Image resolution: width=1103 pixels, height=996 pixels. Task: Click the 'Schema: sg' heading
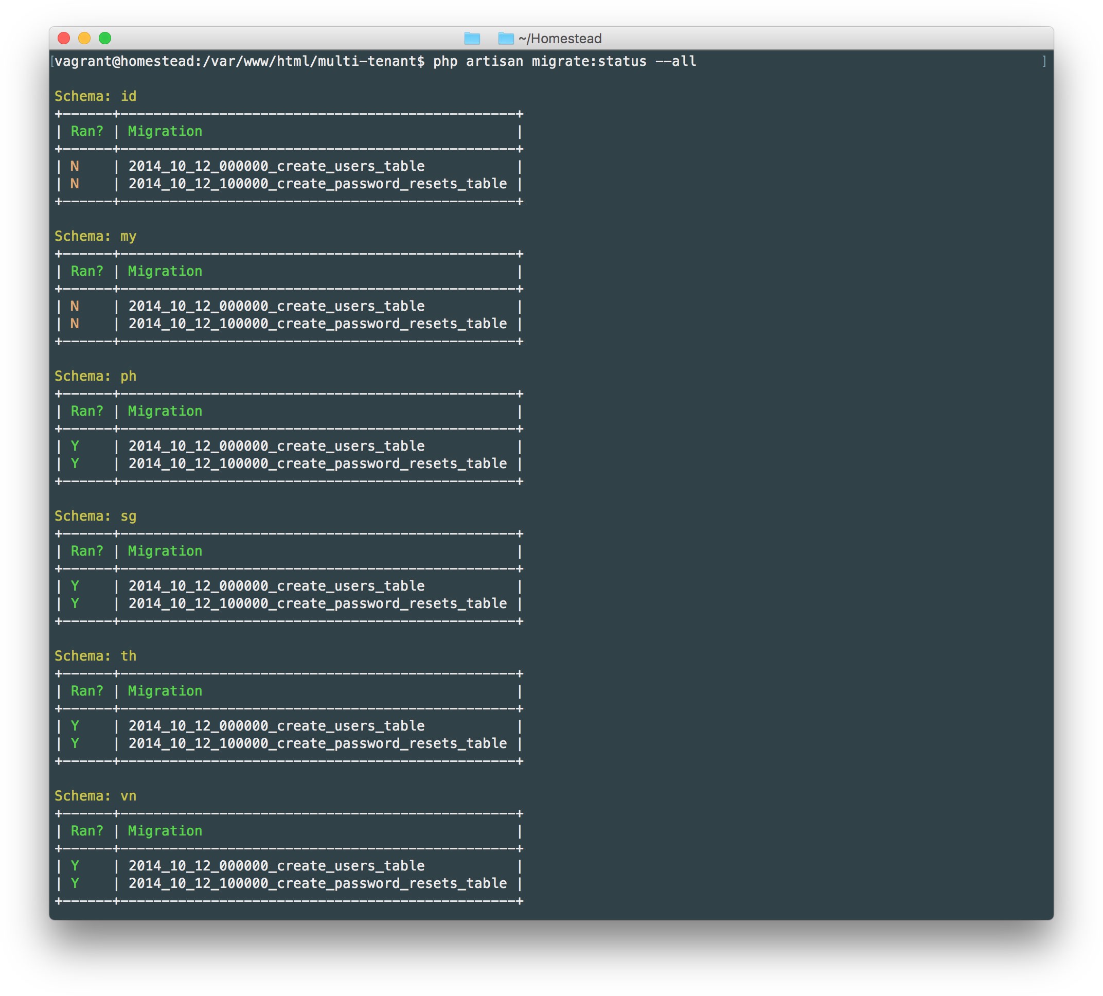[95, 516]
